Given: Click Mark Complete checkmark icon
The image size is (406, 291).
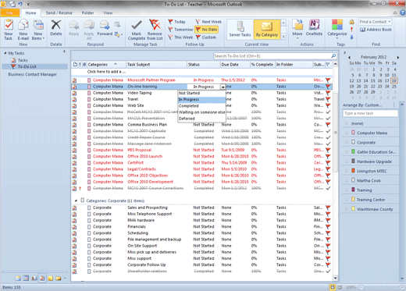Looking at the screenshot, I should tap(136, 25).
